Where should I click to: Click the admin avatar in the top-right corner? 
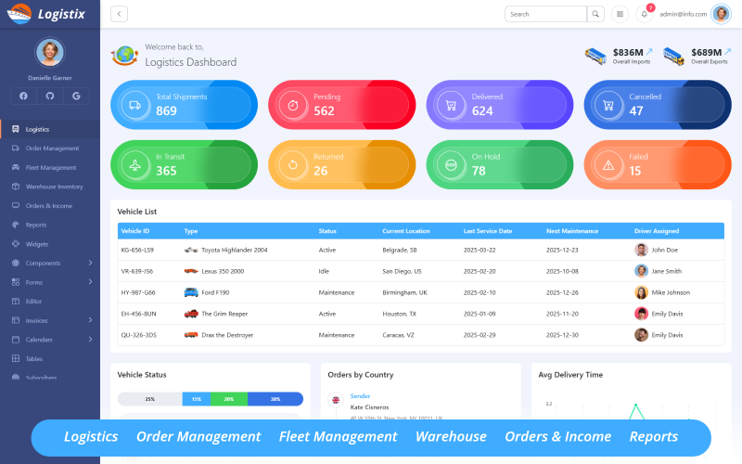(x=721, y=14)
